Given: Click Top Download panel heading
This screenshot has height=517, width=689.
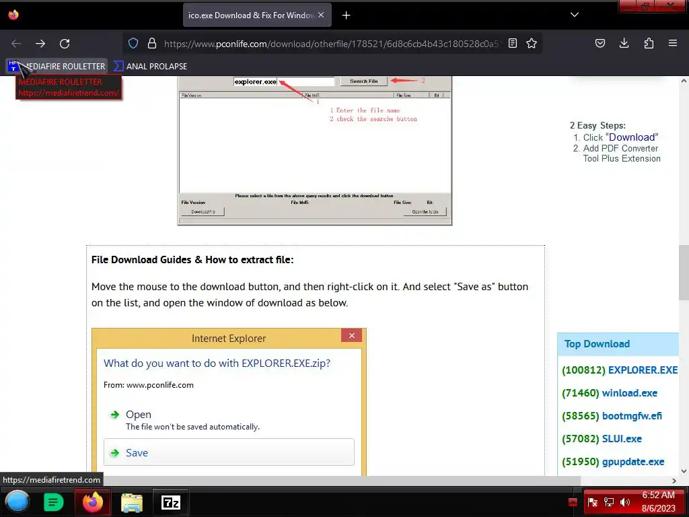Looking at the screenshot, I should pyautogui.click(x=597, y=344).
